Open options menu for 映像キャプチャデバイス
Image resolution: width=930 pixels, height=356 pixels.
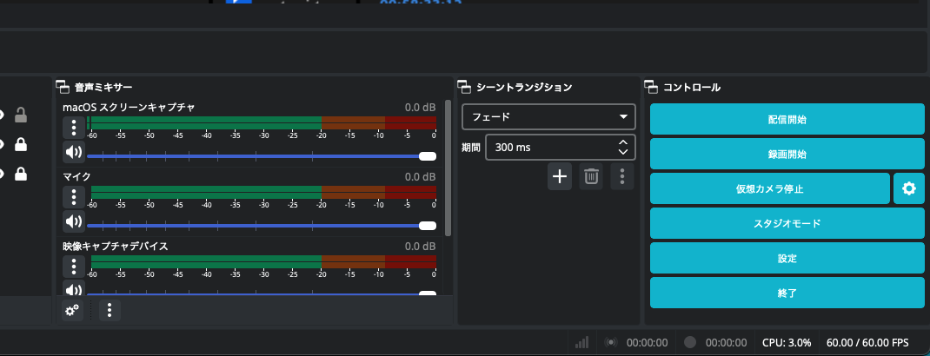(74, 267)
